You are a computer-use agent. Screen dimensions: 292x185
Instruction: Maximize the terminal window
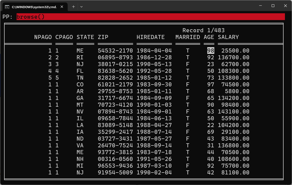[x=273, y=6]
